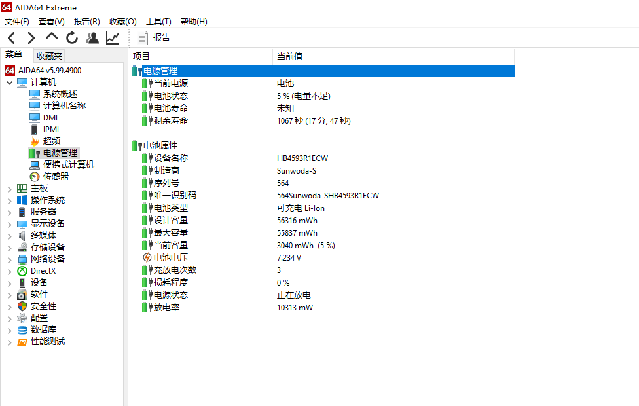639x406 pixels.
Task: Click the value 55837 mWh
Action: [x=297, y=233]
